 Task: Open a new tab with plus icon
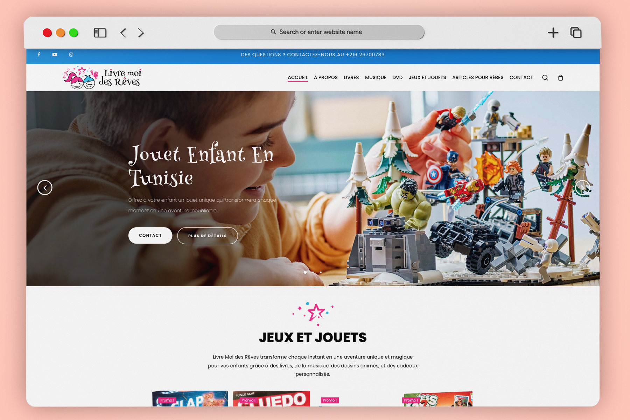[x=553, y=33]
